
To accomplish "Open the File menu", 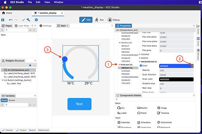I will [x=30, y=2].
